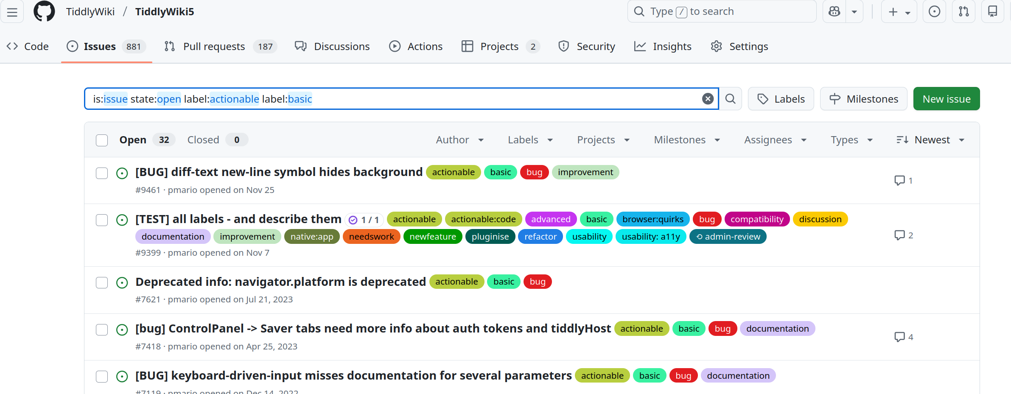Screen dimensions: 1011x394
Task: Select checkbox for navigator.platform deprecated issue
Action: click(102, 282)
